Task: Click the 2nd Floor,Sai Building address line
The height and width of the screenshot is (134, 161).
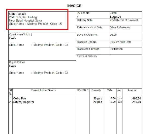Action: click(x=23, y=17)
